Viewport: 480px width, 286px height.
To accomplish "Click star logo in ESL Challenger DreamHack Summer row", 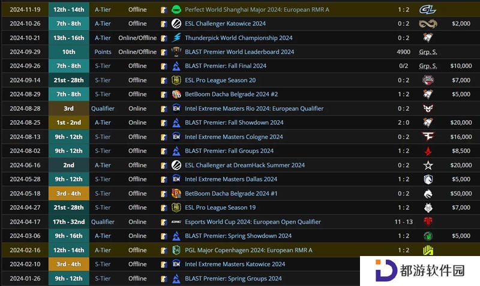I will click(x=428, y=165).
